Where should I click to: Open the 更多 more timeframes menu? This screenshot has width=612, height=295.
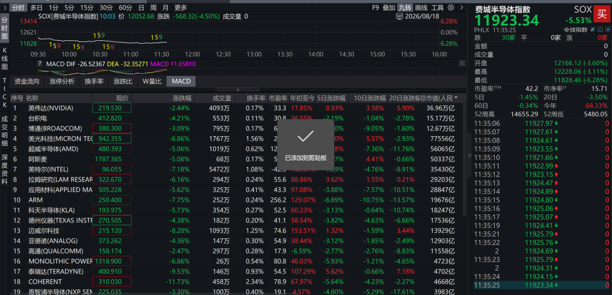(x=181, y=7)
